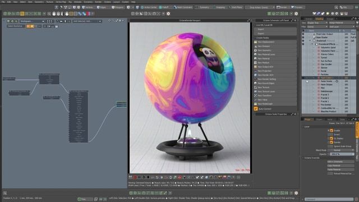The image size is (359, 202).
Task: Select the Sun Surface layer
Action: pyautogui.click(x=326, y=61)
